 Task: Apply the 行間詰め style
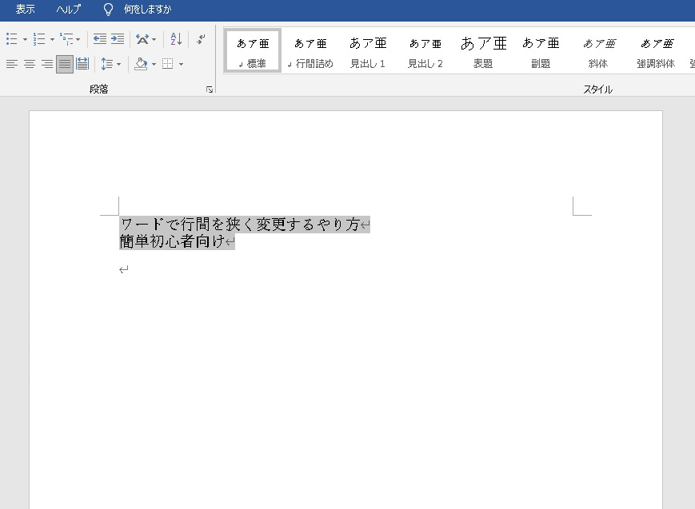(310, 50)
